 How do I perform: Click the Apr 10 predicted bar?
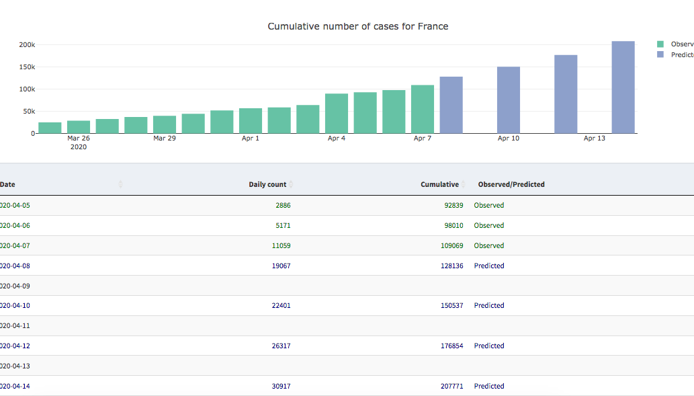pos(508,100)
